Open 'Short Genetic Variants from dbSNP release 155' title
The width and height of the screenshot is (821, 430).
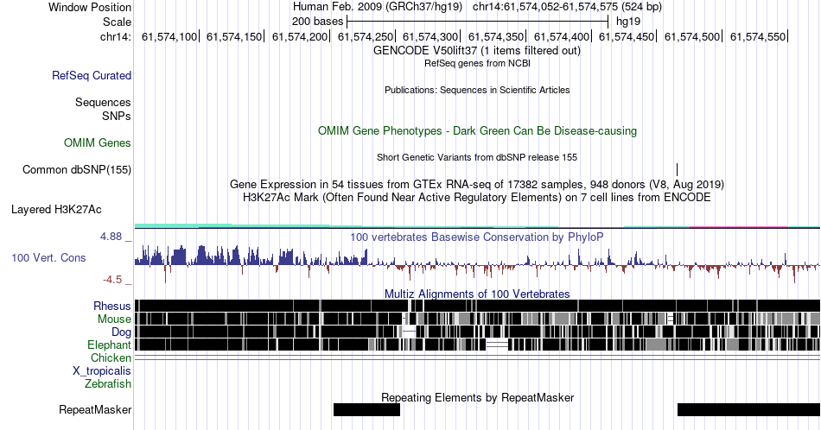pos(477,157)
